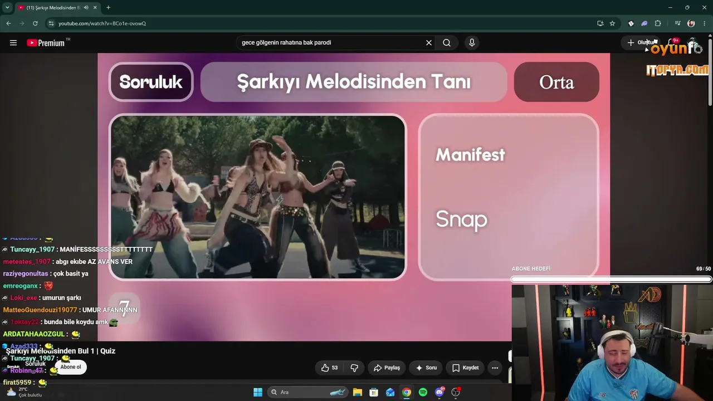Image resolution: width=713 pixels, height=401 pixels.
Task: Click the Chrome taskbar icon
Action: point(407,392)
